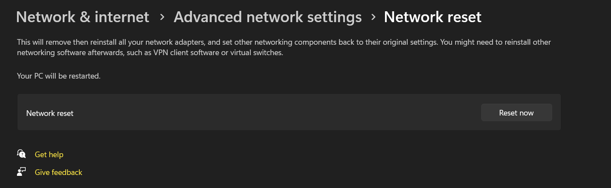Click the word "help" in Get help
Viewport: 611px width, 188px height.
56,155
